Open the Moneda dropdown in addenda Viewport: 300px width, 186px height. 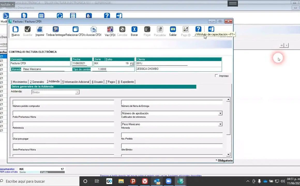click(x=220, y=124)
